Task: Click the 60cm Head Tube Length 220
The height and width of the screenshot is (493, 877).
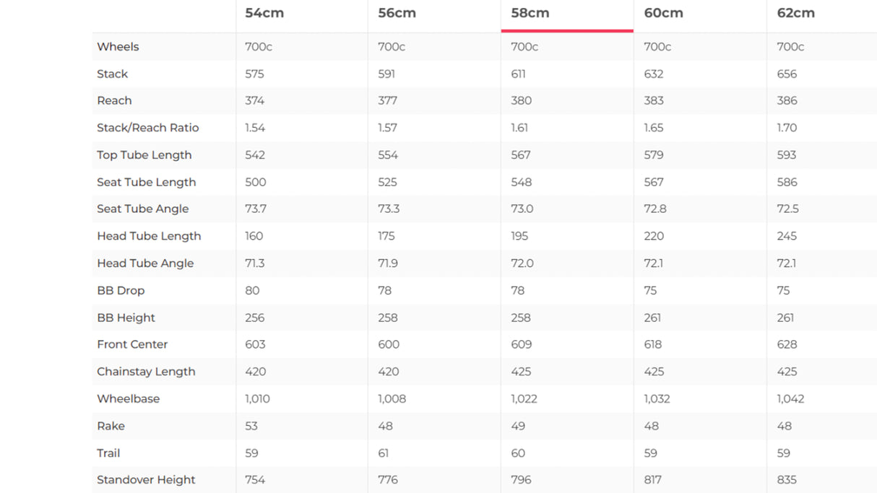Action: (x=654, y=236)
